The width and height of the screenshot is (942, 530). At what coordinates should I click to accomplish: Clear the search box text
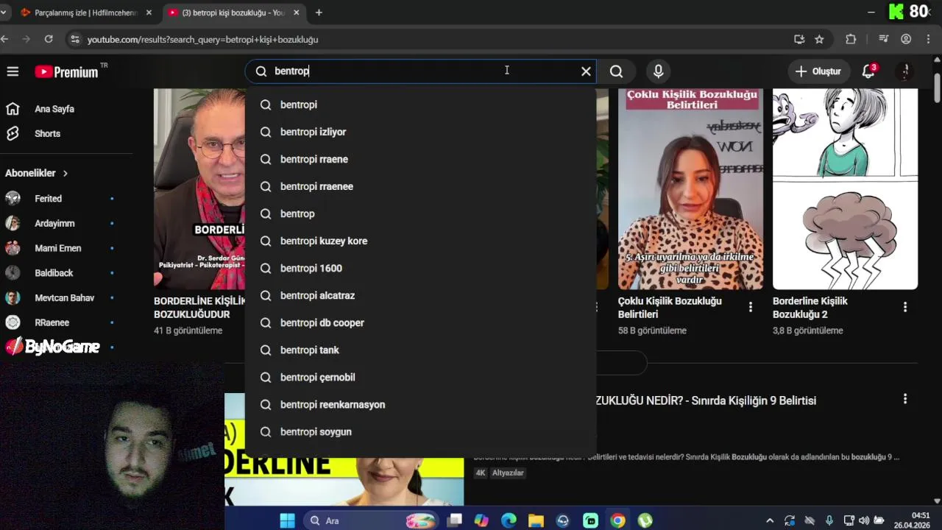pos(586,71)
